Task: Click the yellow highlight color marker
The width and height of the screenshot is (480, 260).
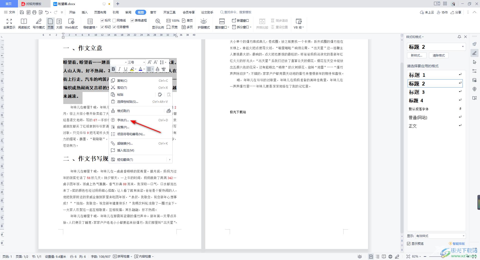Action: tap(132, 69)
